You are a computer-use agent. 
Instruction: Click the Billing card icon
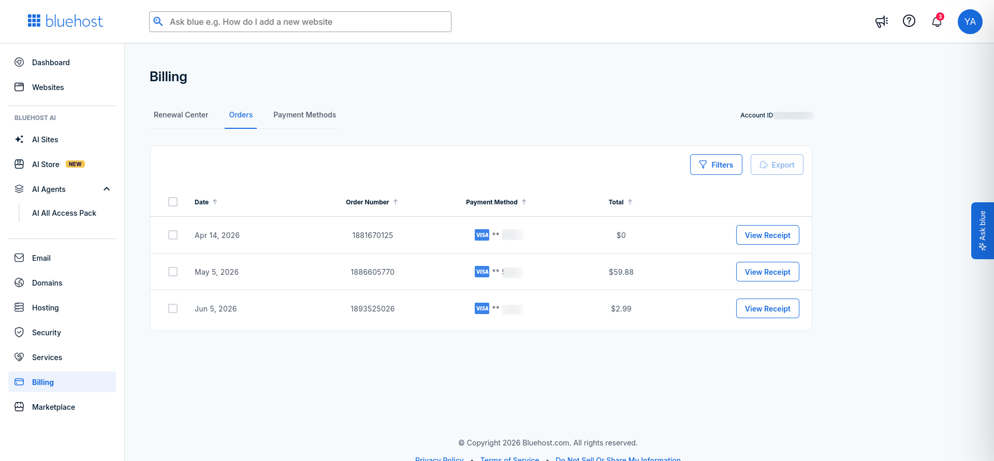tap(19, 382)
